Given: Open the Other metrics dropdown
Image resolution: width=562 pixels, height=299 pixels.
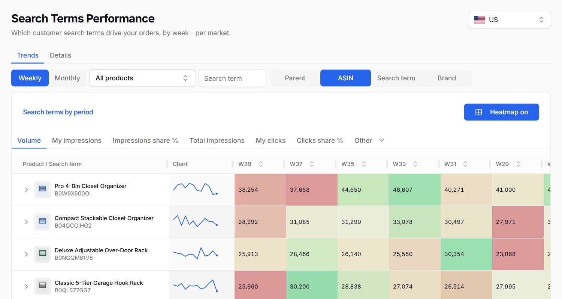Looking at the screenshot, I should click(x=369, y=141).
